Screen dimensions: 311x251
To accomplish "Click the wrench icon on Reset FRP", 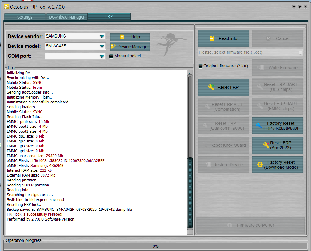I will pyautogui.click(x=211, y=87).
